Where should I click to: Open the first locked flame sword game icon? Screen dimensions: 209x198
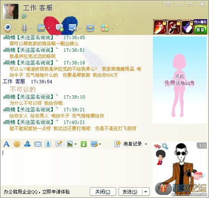point(160,27)
